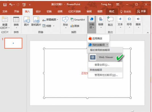This screenshot has width=152, height=112.
Task: Switch to the 切换 ribbon tab
Action: coord(49,11)
